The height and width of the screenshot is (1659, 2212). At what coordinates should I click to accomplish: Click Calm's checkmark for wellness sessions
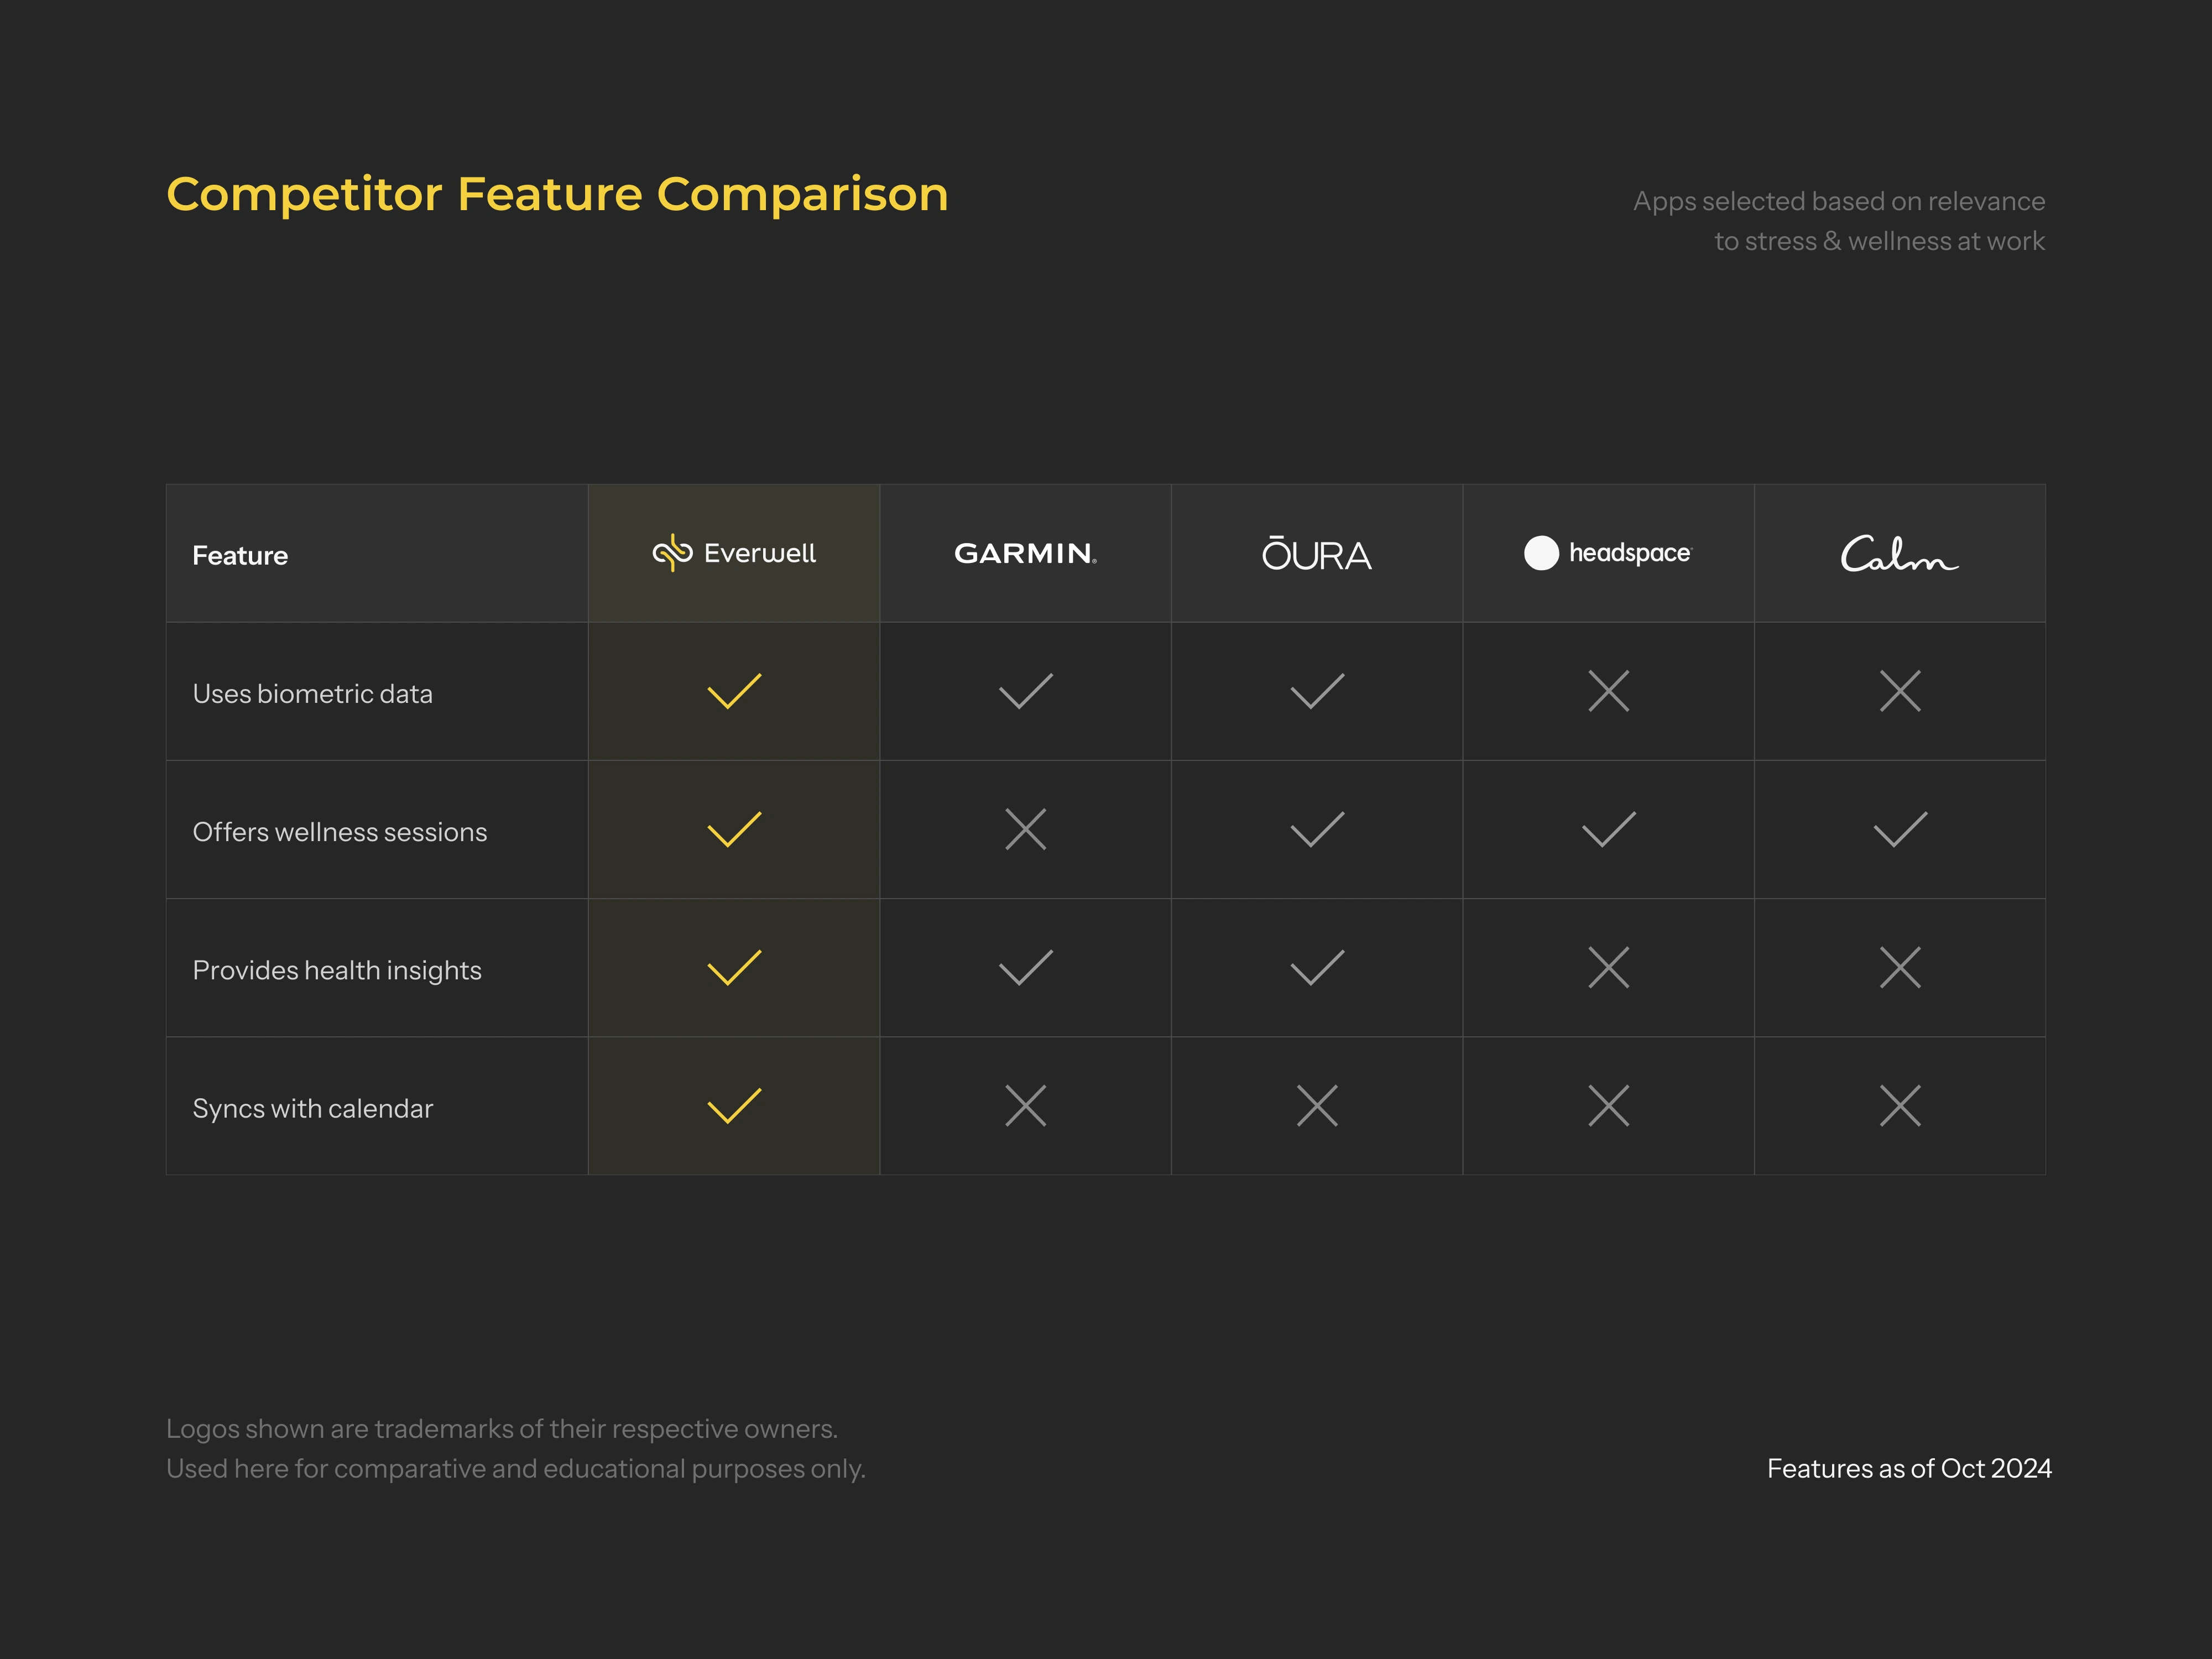coord(1900,829)
